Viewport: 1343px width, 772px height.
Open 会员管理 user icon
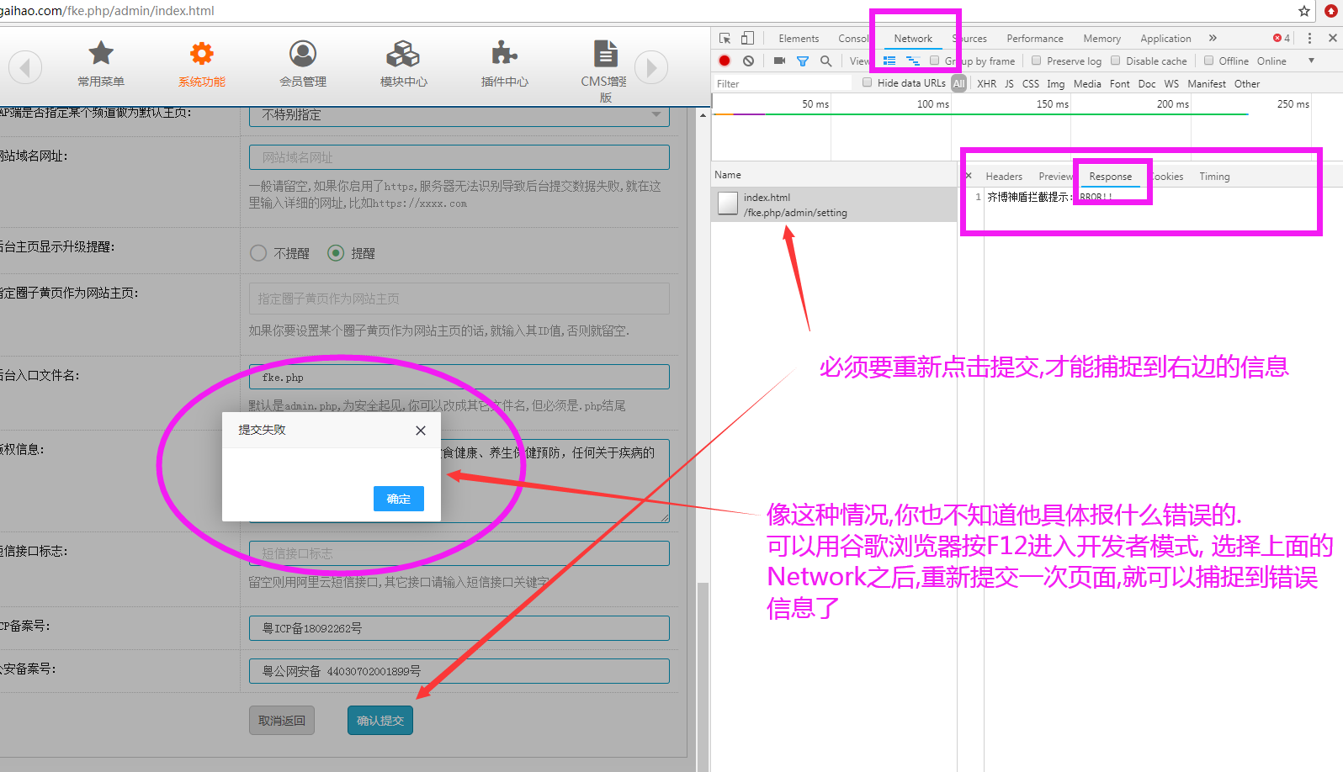[x=303, y=54]
